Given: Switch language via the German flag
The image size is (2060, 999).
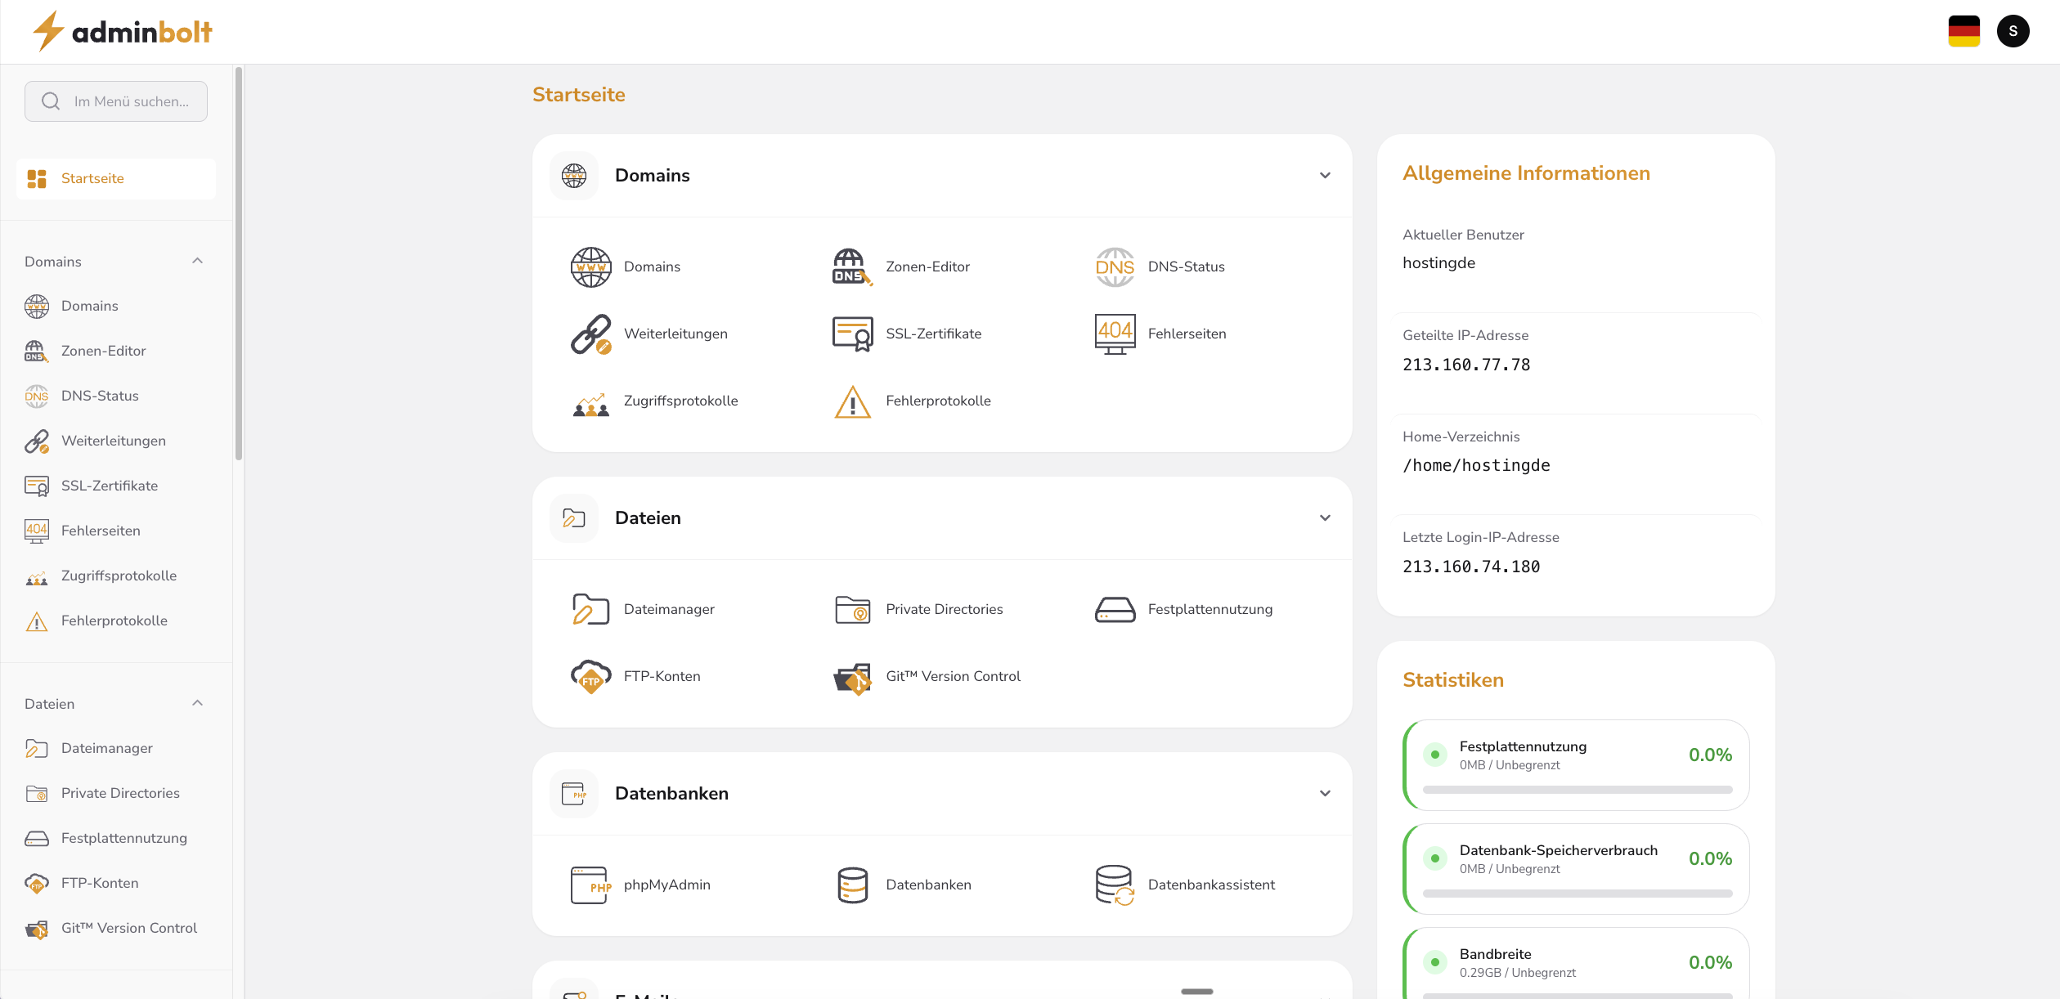Looking at the screenshot, I should [1964, 32].
